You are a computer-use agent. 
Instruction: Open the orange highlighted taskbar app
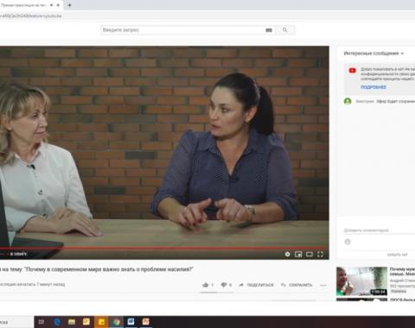point(101,322)
